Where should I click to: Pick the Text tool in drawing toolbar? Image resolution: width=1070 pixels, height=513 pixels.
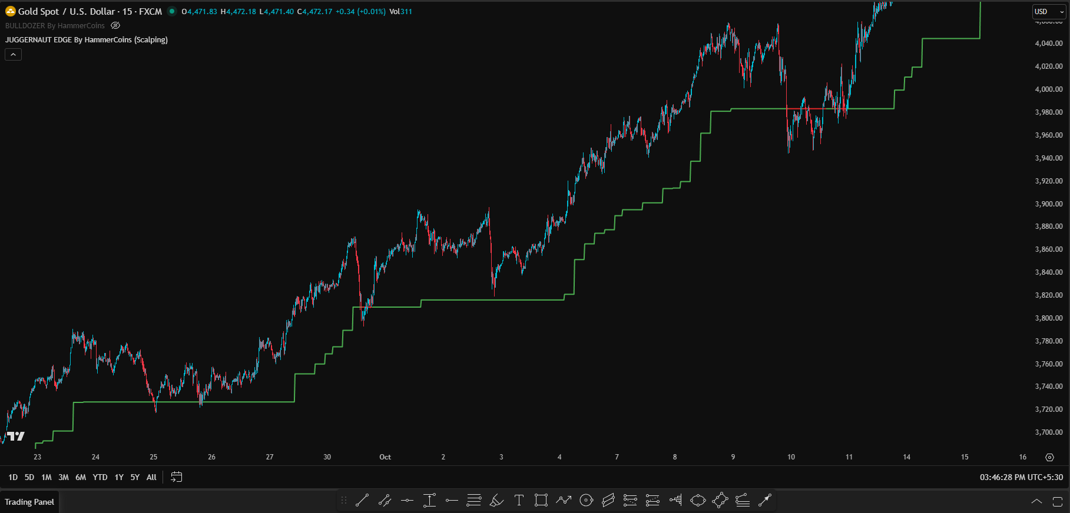coord(519,501)
